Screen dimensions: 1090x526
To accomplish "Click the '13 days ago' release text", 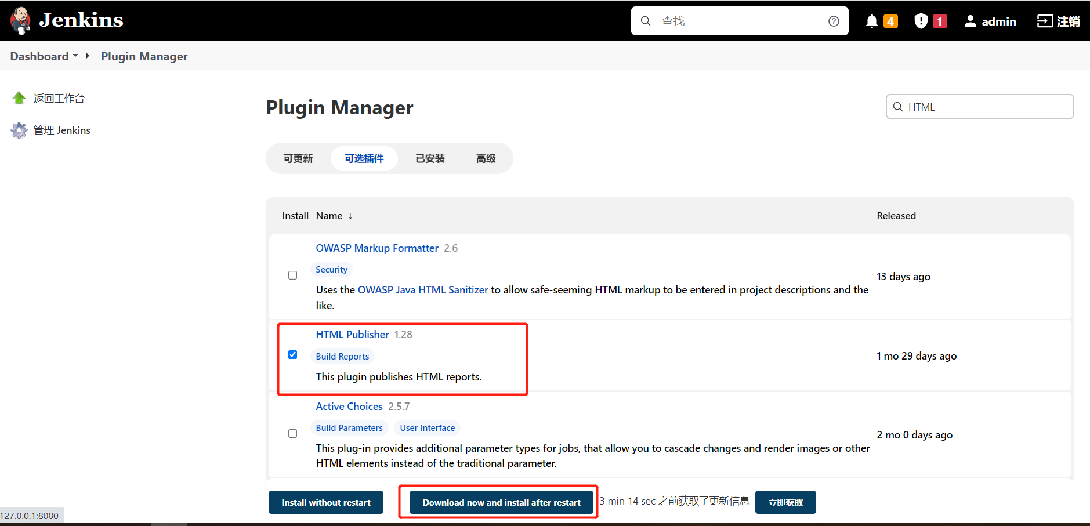I will (903, 277).
